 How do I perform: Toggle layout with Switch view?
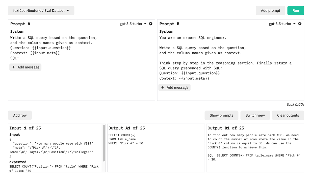click(x=255, y=115)
